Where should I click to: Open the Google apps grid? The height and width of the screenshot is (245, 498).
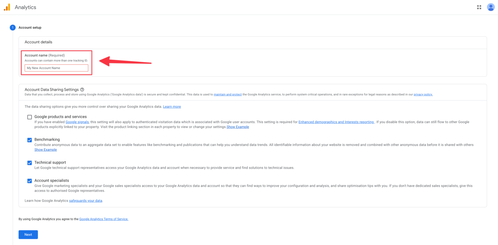(x=479, y=7)
